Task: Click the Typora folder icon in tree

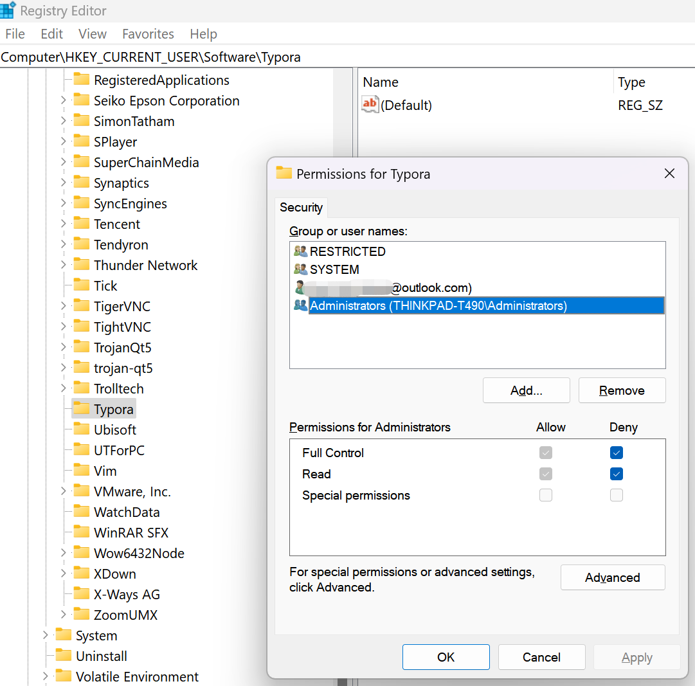Action: [x=81, y=408]
